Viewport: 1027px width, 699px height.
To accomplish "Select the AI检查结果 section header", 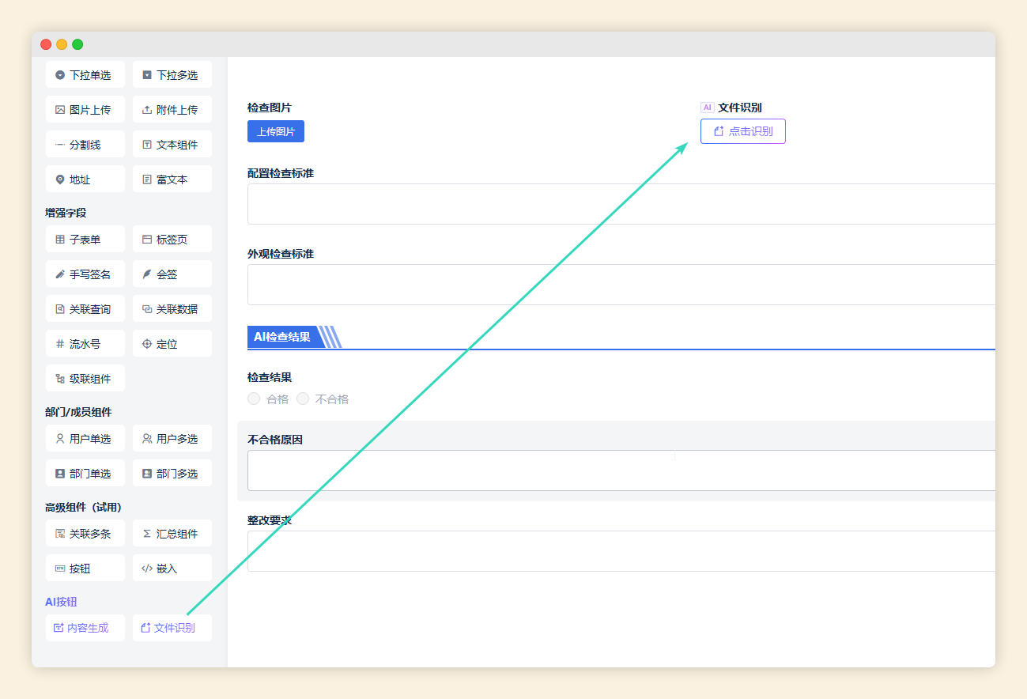I will (283, 337).
